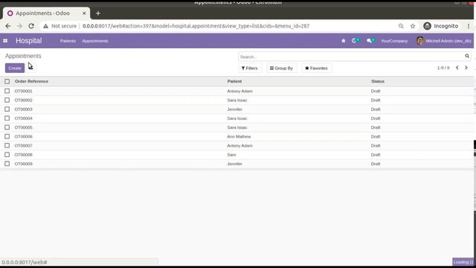Click Mitchell Admin user avatar
This screenshot has width=476, height=268.
[419, 41]
